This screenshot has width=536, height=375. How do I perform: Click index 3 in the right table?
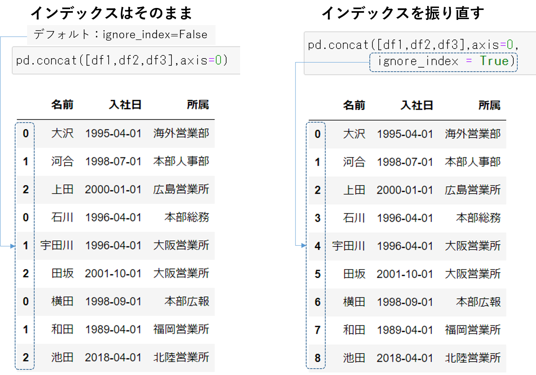pyautogui.click(x=317, y=218)
